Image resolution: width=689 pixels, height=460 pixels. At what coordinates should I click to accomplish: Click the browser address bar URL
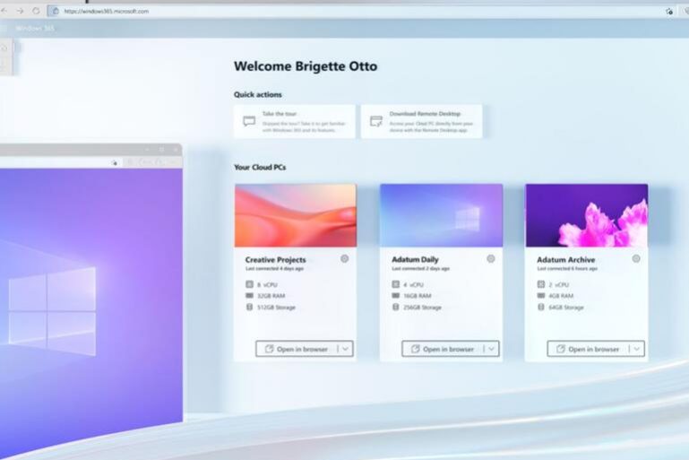108,12
